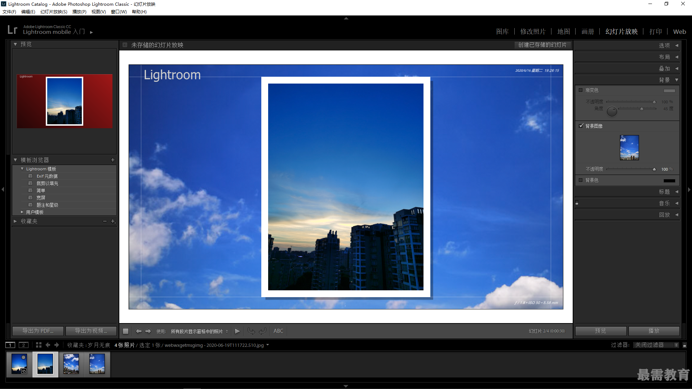Hide top module picker panel arrow

pyautogui.click(x=346, y=18)
